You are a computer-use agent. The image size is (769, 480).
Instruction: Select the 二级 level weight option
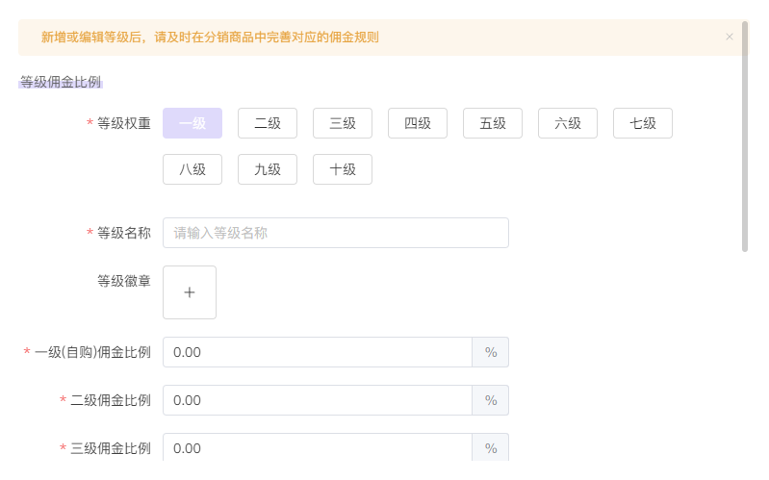click(268, 123)
